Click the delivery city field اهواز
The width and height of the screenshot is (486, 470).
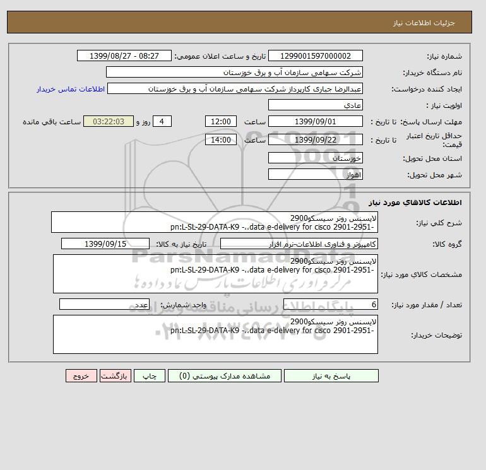(x=315, y=174)
